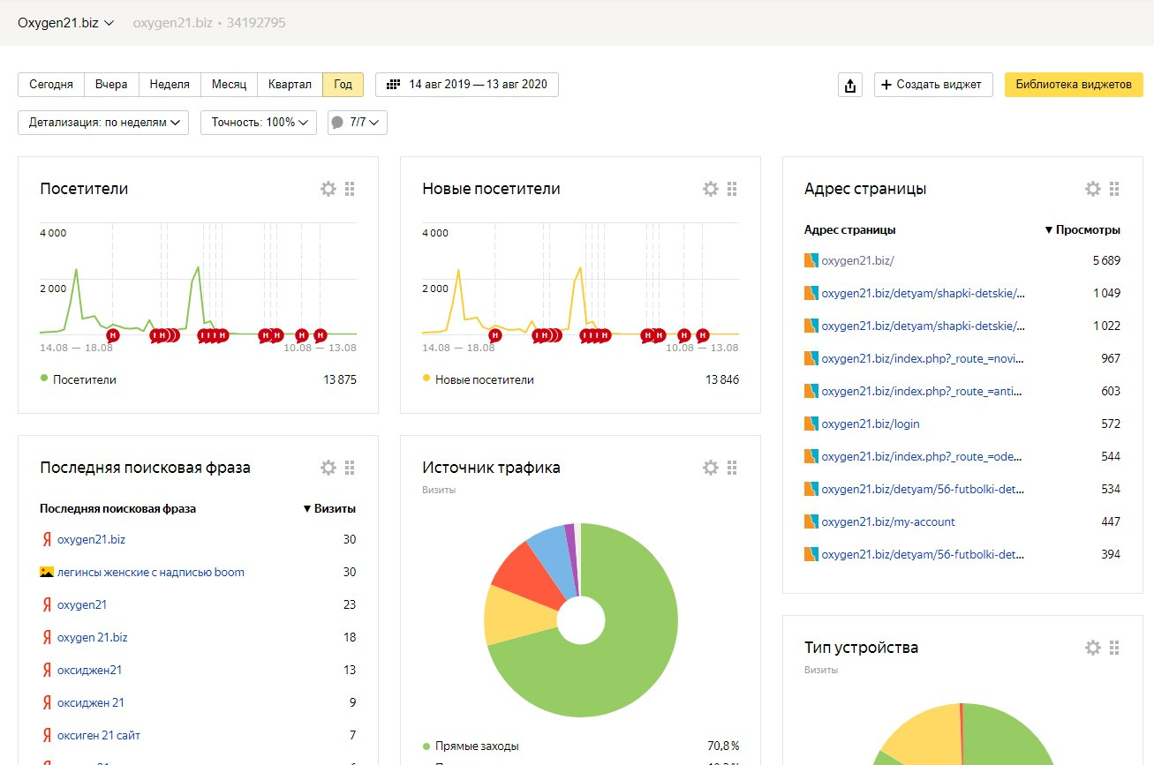The height and width of the screenshot is (765, 1154).
Task: Select the Месяц period tab
Action: coord(229,85)
